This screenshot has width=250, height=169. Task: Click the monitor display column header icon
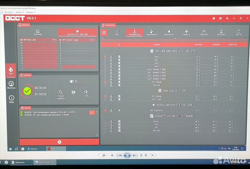pyautogui.click(x=119, y=45)
